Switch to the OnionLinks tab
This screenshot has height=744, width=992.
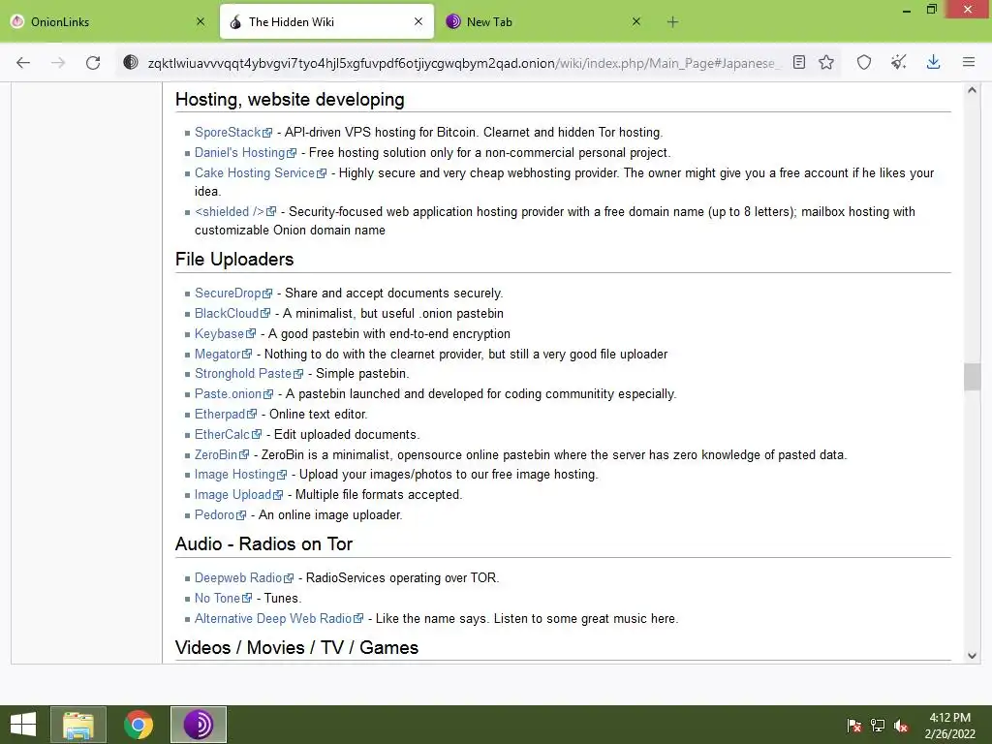pos(108,21)
